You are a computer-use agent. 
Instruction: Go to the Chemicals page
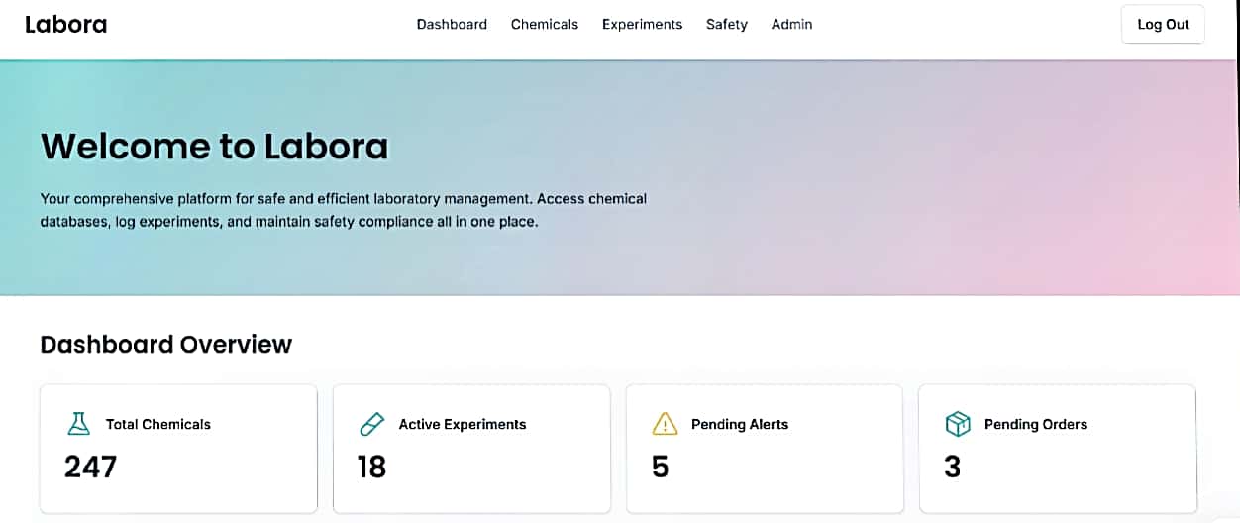pyautogui.click(x=545, y=25)
